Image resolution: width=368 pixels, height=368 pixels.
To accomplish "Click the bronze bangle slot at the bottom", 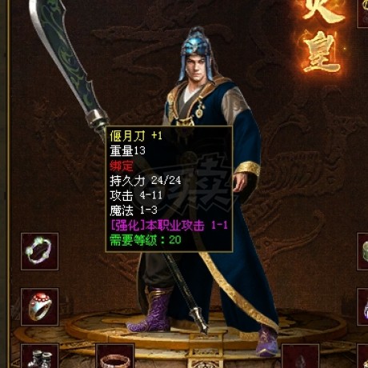I will [115, 356].
